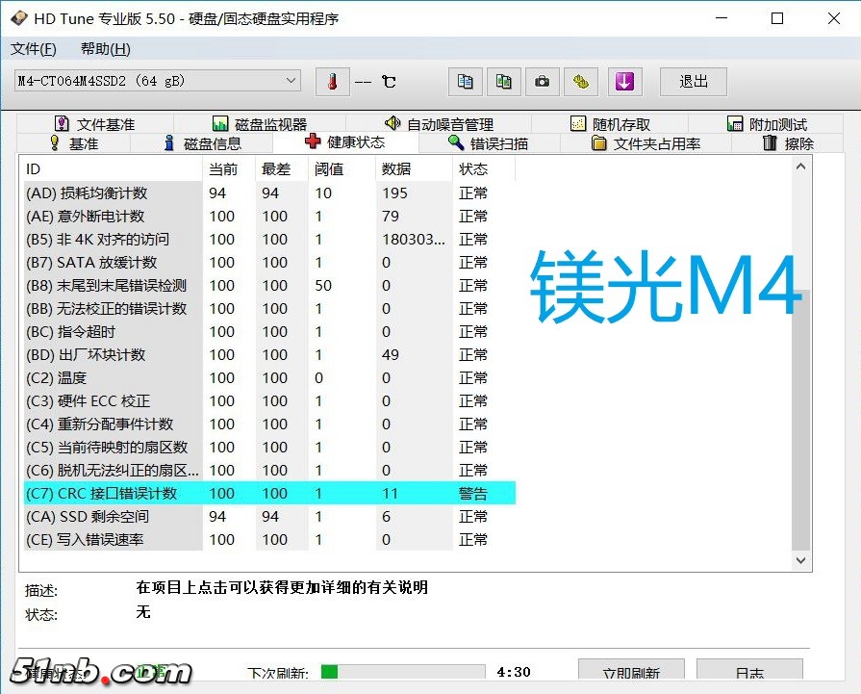This screenshot has height=694, width=861.
Task: Minimize the HD Tune window
Action: [x=722, y=18]
